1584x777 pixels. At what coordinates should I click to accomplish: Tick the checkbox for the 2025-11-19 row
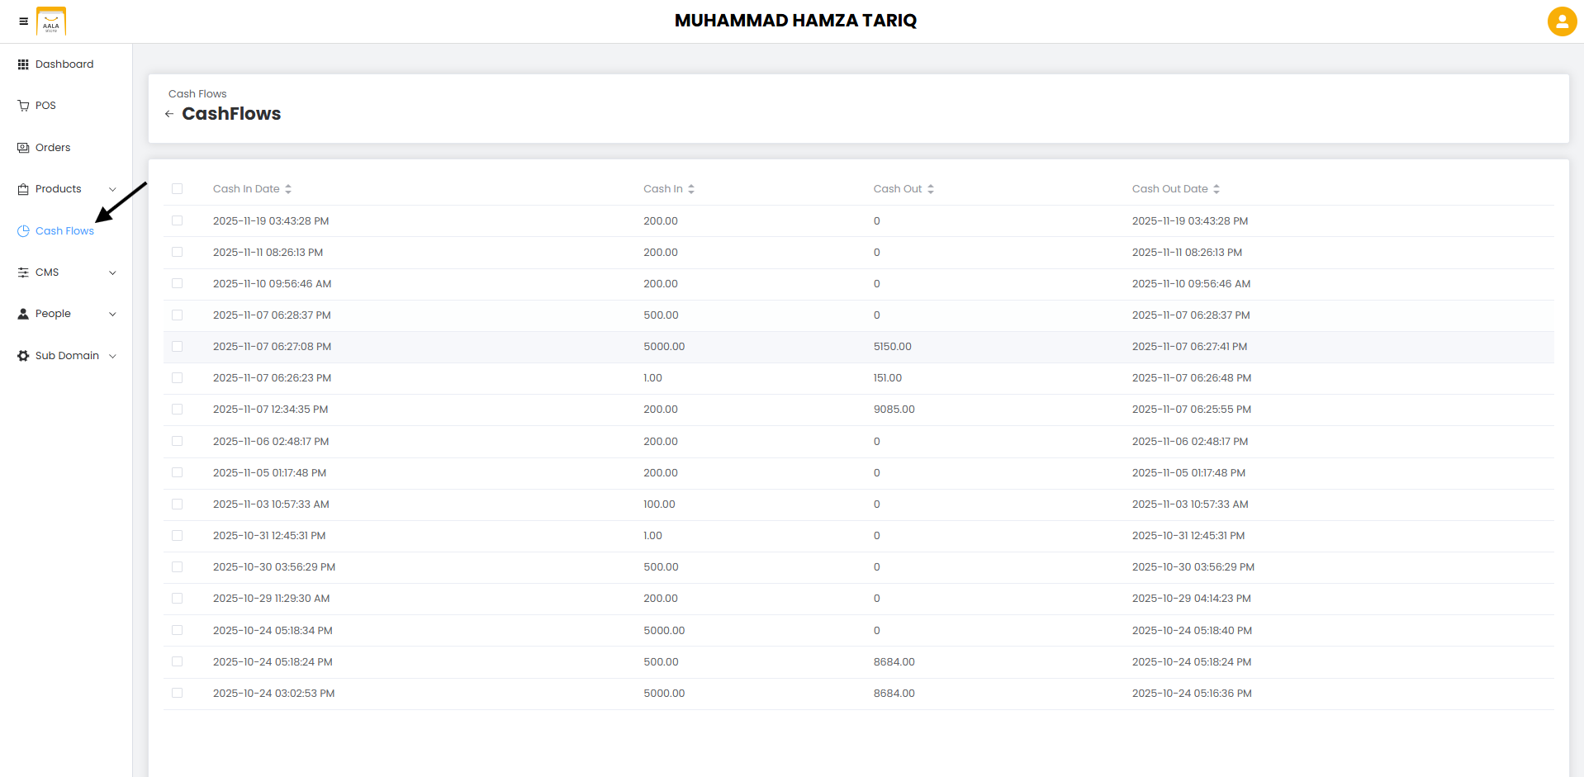pyautogui.click(x=178, y=220)
